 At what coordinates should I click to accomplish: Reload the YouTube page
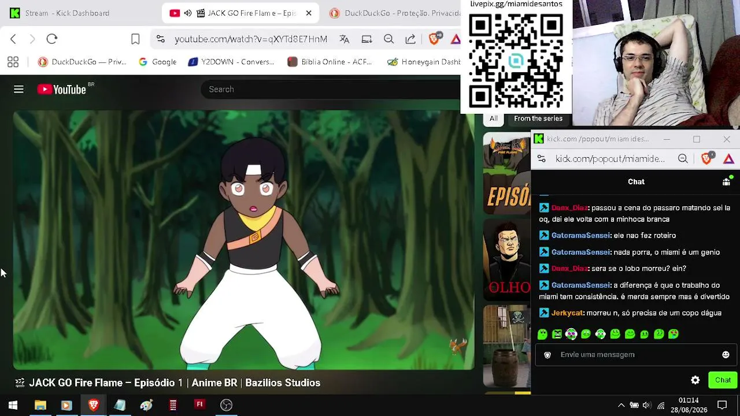click(52, 39)
